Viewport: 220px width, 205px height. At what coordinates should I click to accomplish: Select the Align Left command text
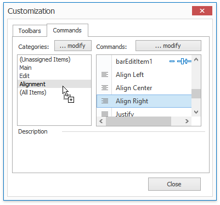129,75
